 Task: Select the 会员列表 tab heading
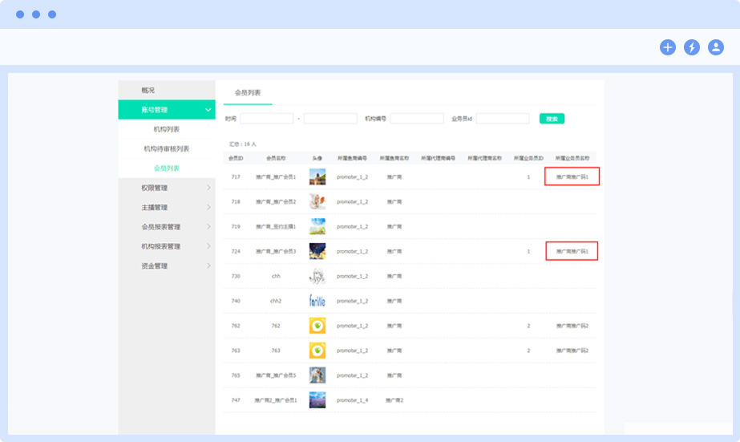tap(248, 93)
